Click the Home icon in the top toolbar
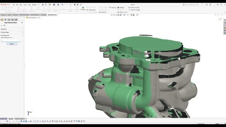 [43, 5]
